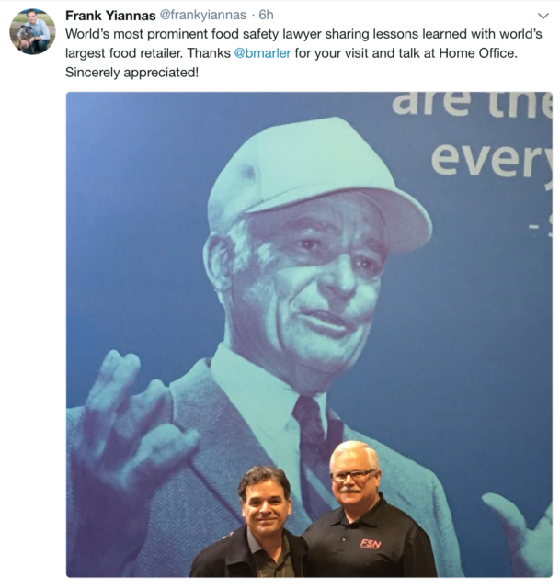The width and height of the screenshot is (560, 588).
Task: Click the partial "are the" wall text
Action: [x=472, y=104]
